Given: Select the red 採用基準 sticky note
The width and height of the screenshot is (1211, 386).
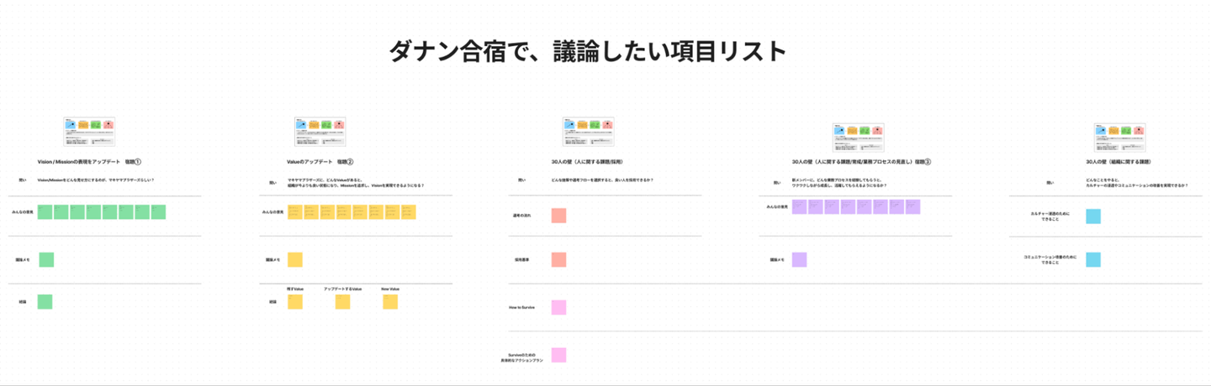Looking at the screenshot, I should tap(558, 259).
